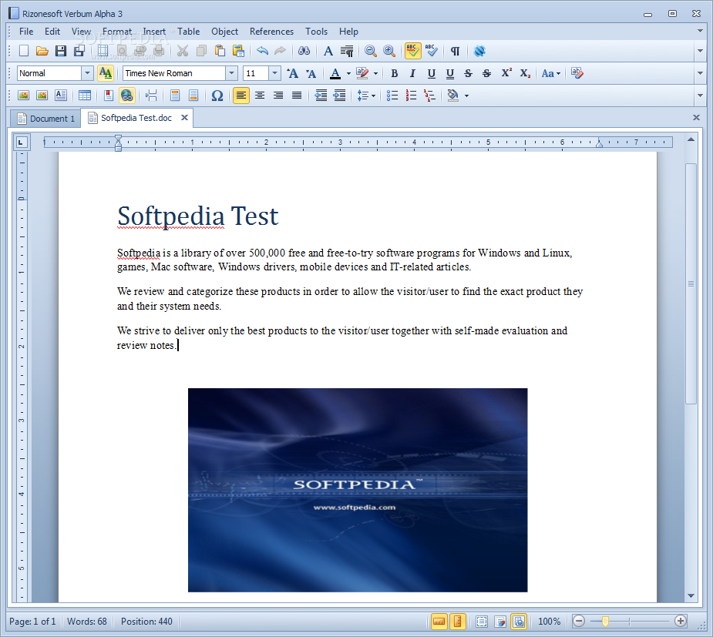
Task: Expand the shading paint bucket dropdown arrow
Action: (x=466, y=96)
